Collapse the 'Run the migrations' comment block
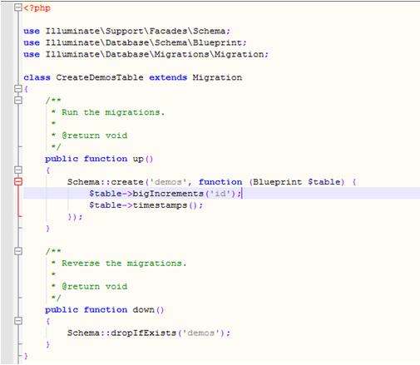 (x=18, y=101)
